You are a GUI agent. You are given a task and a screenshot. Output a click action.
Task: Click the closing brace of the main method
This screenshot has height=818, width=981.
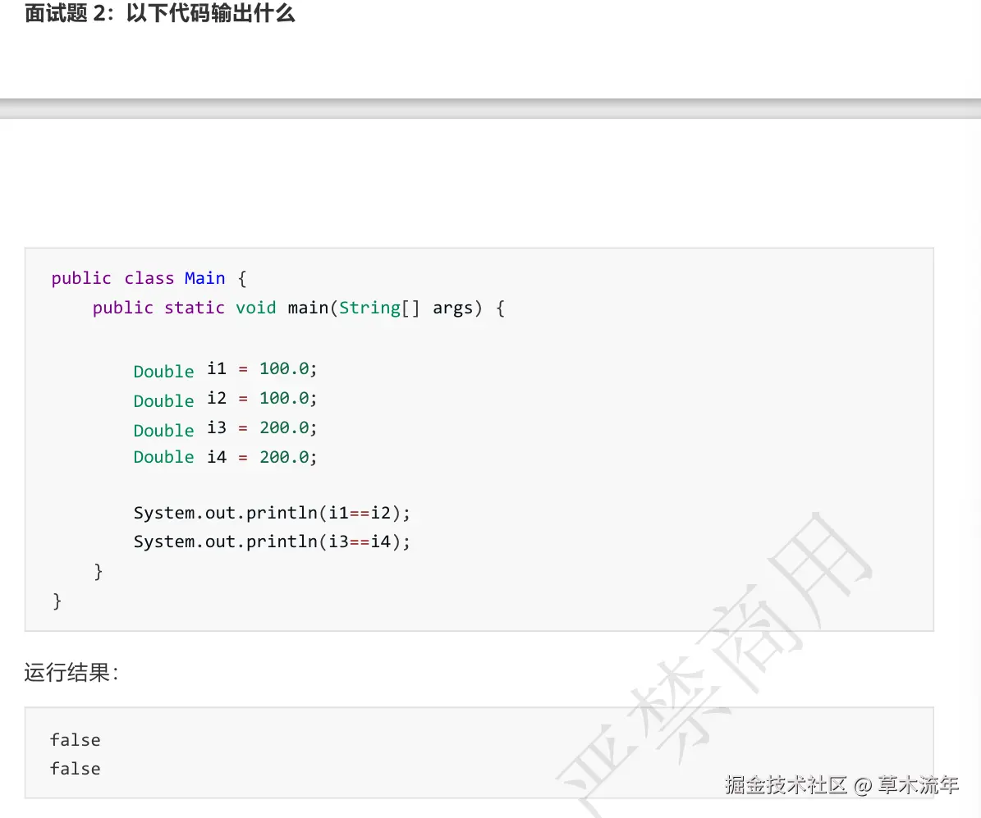point(98,571)
